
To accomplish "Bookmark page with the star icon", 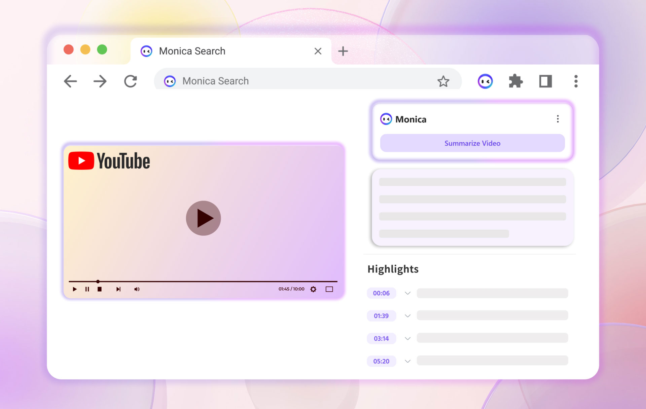I will click(x=443, y=81).
